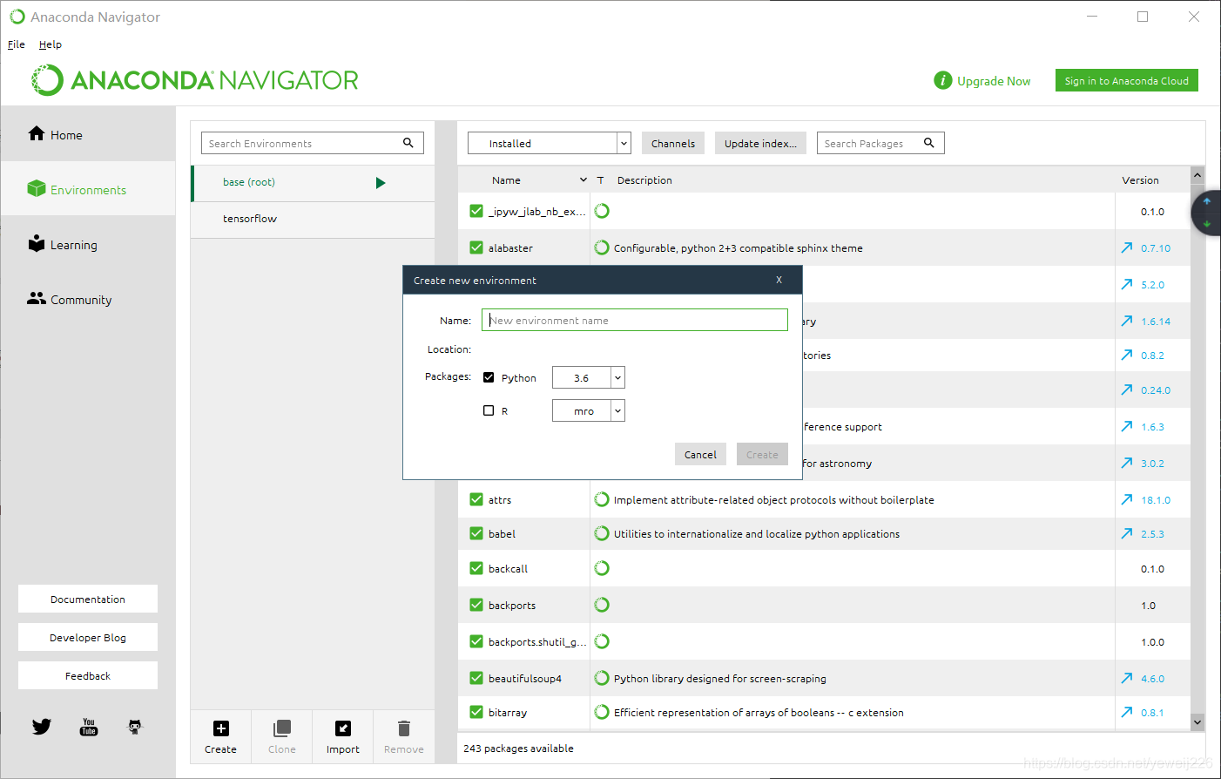Viewport: 1221px width, 779px height.
Task: Click the Description column header
Action: (x=644, y=180)
